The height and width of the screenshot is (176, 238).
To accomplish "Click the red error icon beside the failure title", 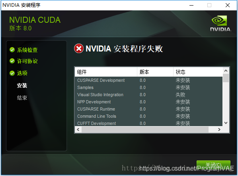I will pyautogui.click(x=79, y=49).
